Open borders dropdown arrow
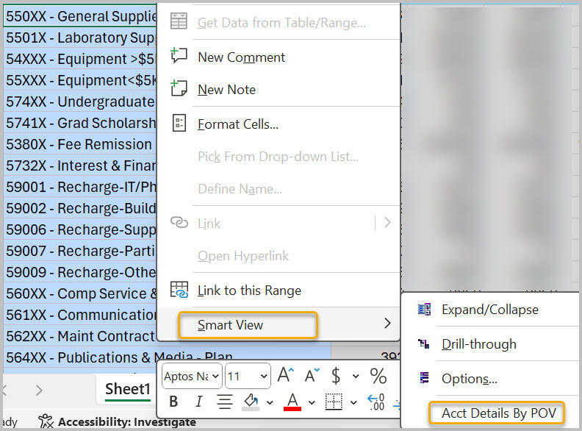This screenshot has width=582, height=431. (353, 402)
